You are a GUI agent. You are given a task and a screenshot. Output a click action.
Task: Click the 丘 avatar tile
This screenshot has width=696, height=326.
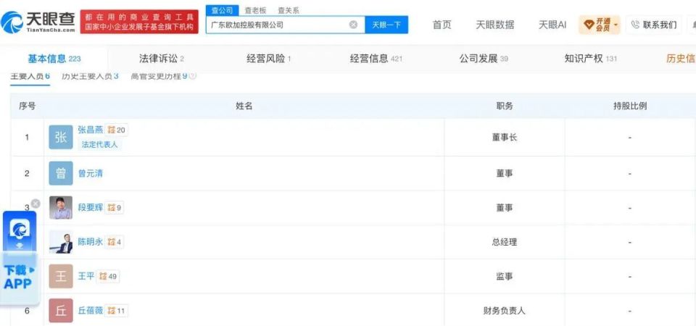[x=61, y=311]
